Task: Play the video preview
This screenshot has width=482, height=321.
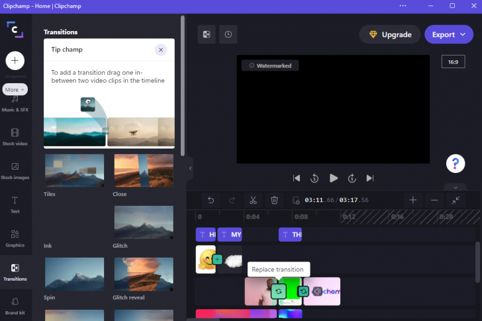Action: (x=334, y=178)
